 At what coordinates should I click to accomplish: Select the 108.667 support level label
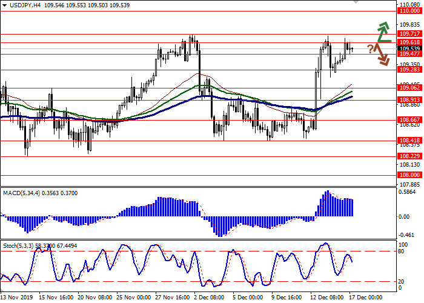tap(409, 120)
